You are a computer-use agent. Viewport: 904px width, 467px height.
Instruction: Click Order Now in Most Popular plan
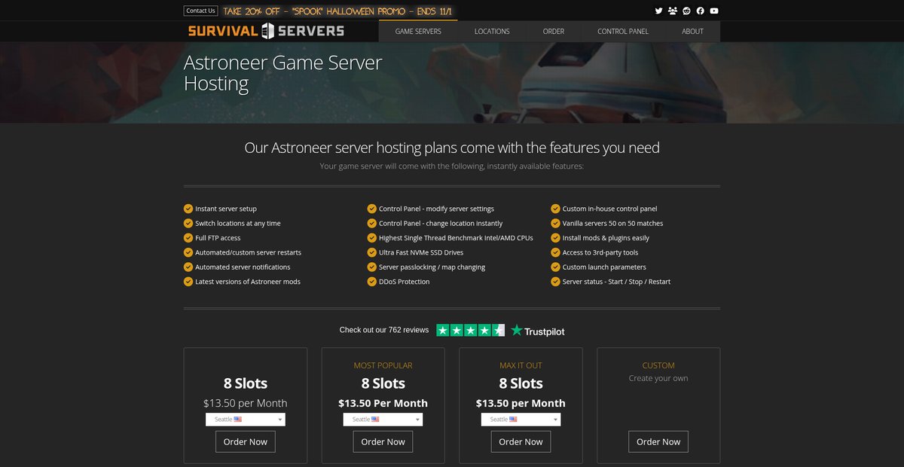(383, 441)
